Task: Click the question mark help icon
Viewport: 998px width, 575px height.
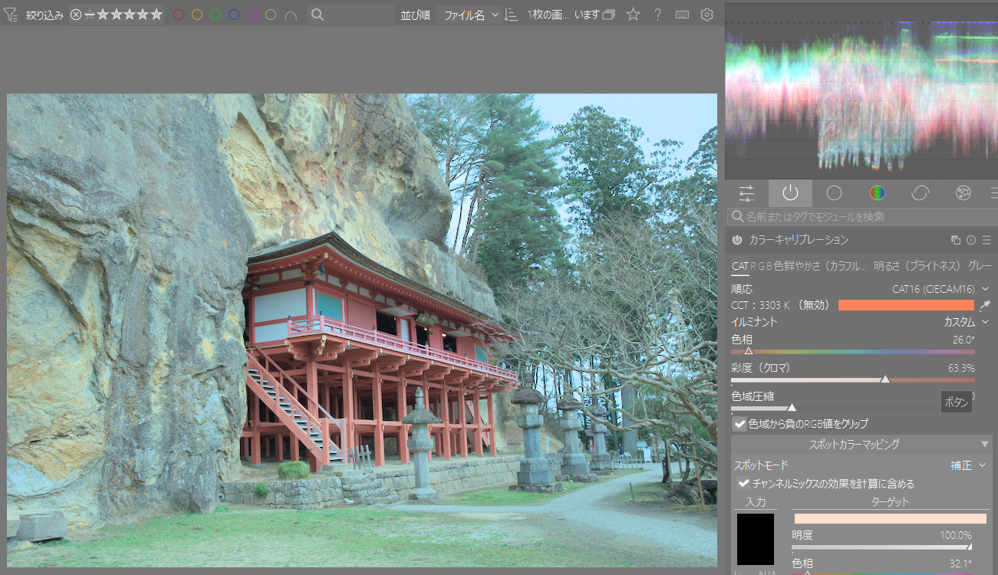Action: pyautogui.click(x=657, y=15)
